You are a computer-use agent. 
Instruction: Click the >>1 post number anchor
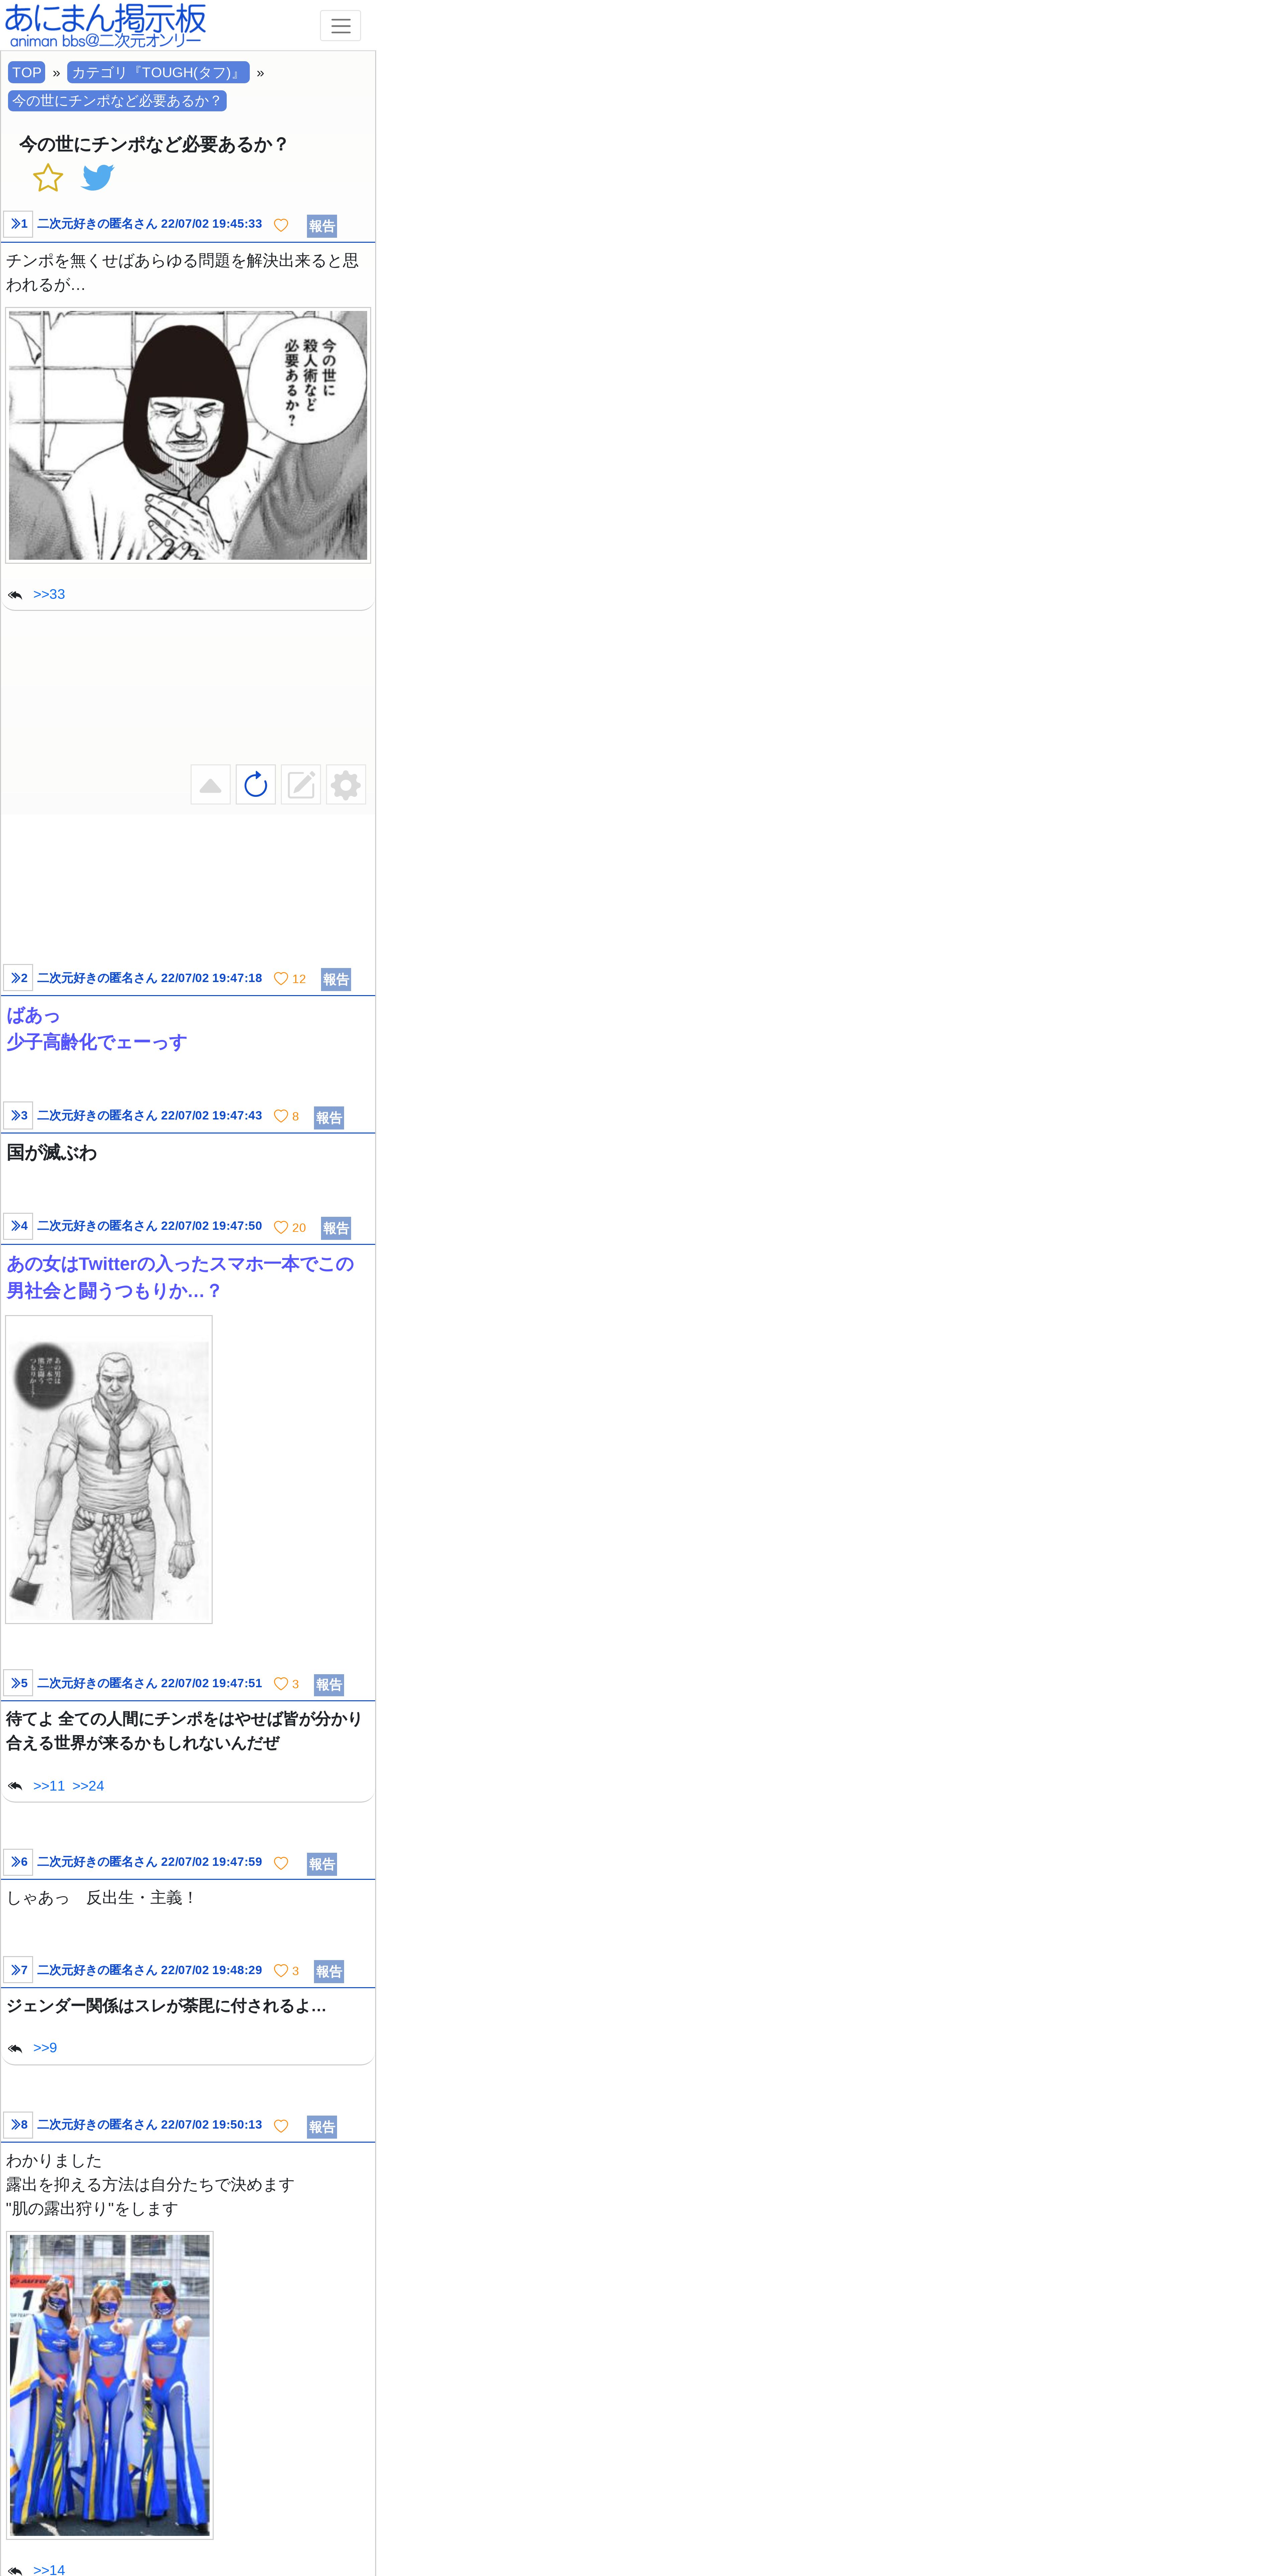pos(18,224)
